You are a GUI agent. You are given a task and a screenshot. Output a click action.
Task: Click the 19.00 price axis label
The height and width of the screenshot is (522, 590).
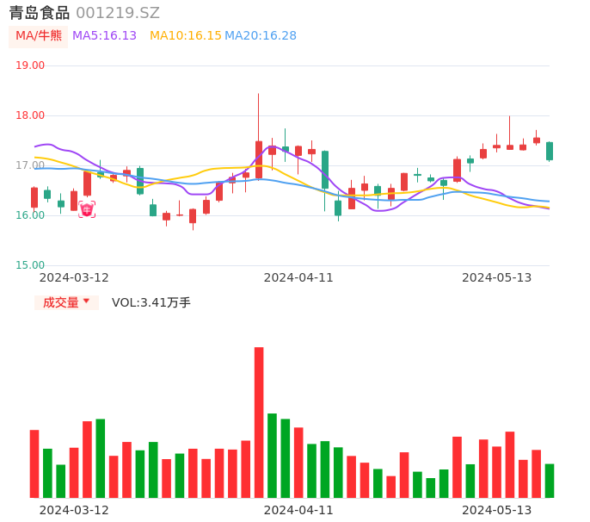pos(30,65)
